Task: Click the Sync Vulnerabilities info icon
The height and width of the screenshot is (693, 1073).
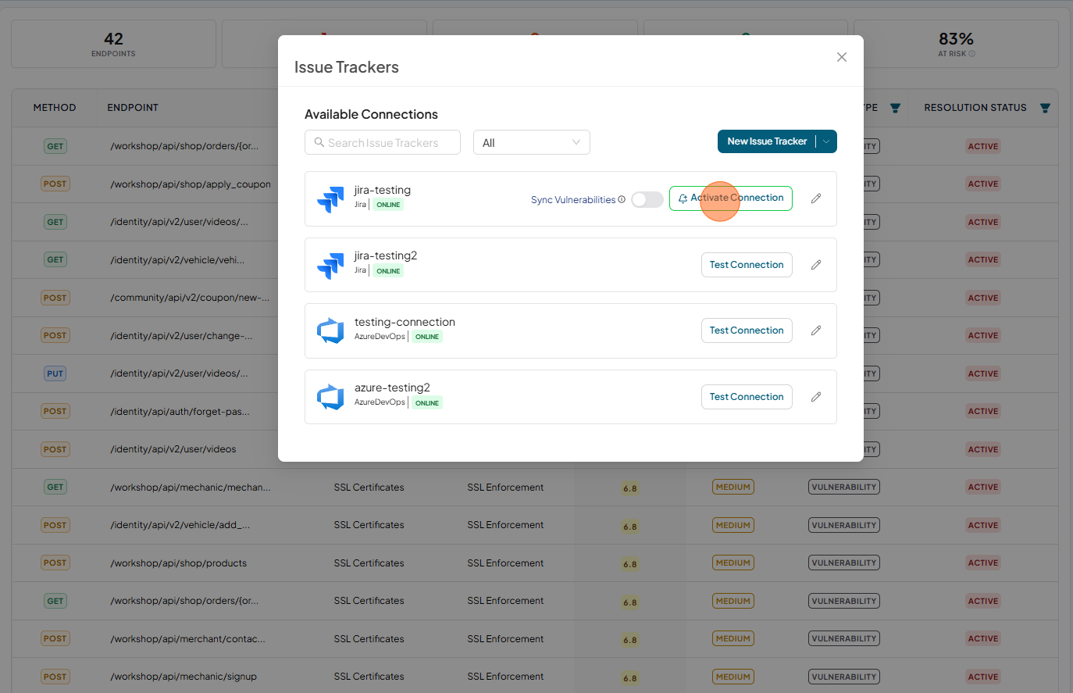Action: coord(622,199)
